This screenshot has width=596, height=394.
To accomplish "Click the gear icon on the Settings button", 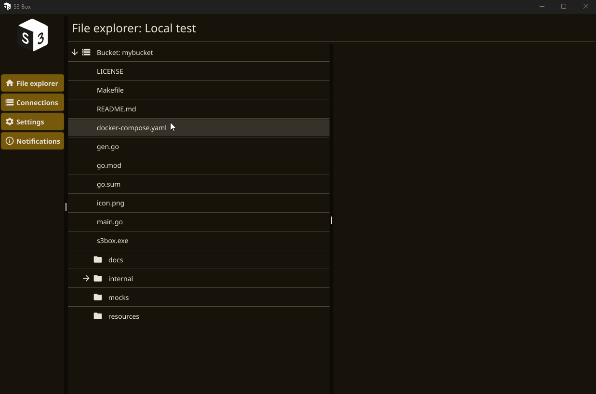I will tap(9, 122).
